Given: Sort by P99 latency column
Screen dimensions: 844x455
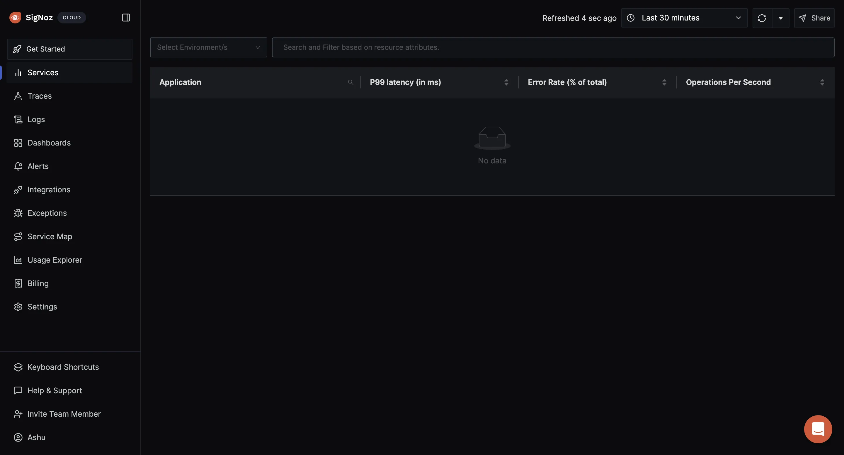Looking at the screenshot, I should tap(506, 82).
